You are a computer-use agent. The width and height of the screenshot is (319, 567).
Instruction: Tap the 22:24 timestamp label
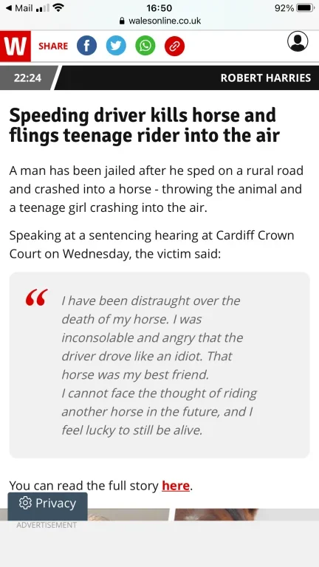point(27,78)
